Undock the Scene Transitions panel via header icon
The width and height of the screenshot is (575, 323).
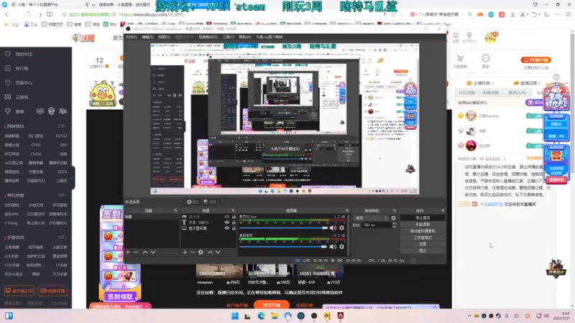(x=395, y=210)
